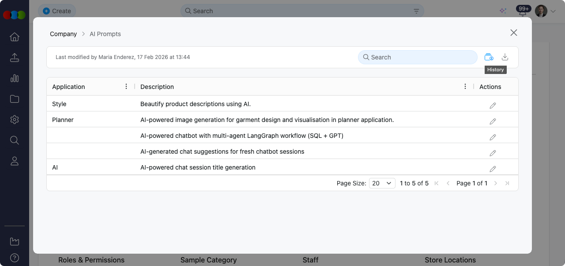The image size is (565, 266).
Task: Close the AI Prompts dialog
Action: [513, 33]
